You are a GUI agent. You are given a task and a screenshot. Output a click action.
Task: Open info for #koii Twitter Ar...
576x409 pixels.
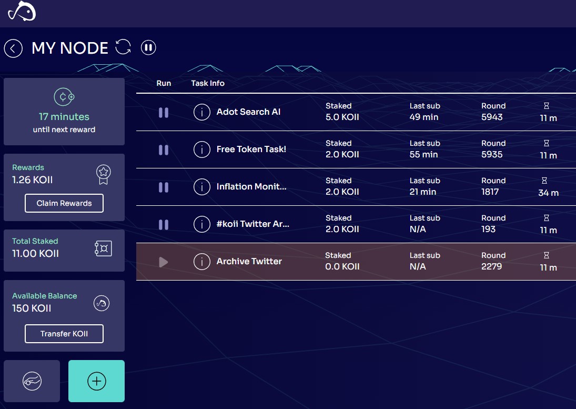click(x=201, y=224)
